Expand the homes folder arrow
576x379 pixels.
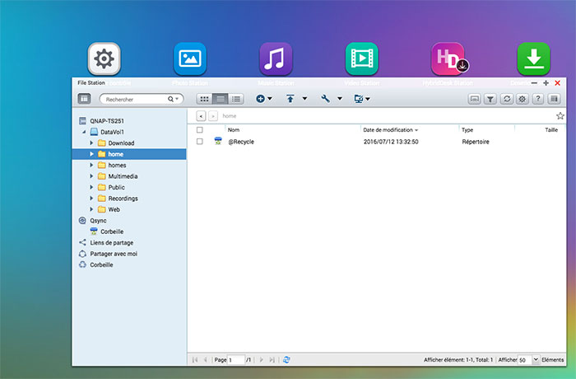91,165
